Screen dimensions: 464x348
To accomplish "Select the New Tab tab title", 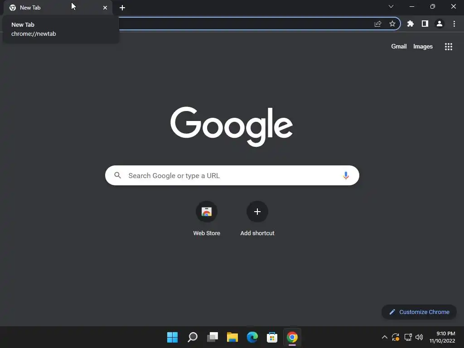I will 30,8.
